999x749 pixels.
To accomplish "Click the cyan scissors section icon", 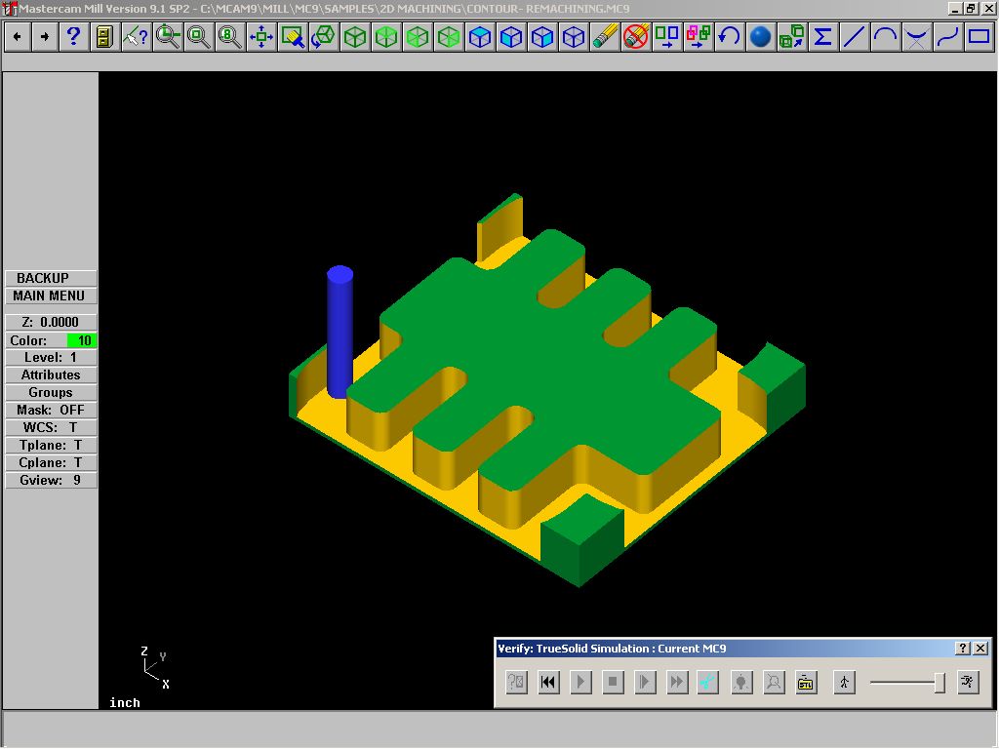I will 708,683.
